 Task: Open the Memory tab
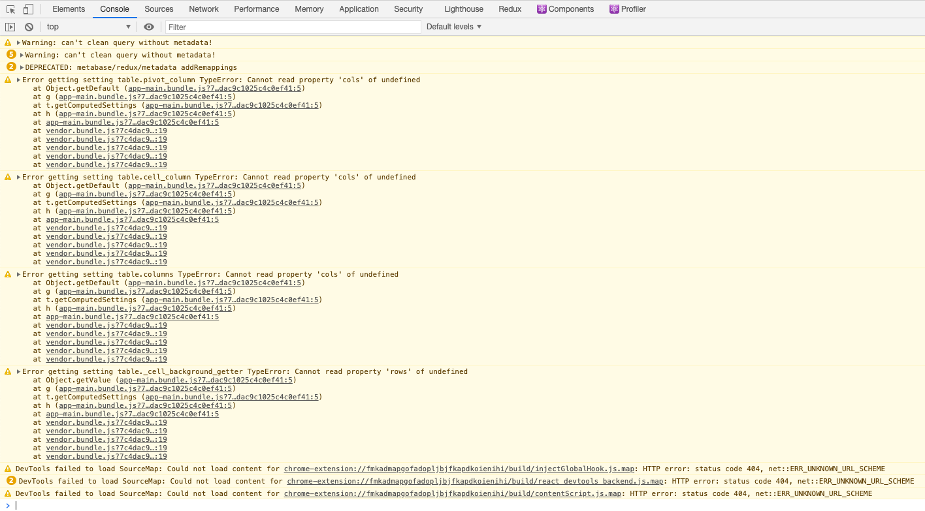click(x=309, y=9)
